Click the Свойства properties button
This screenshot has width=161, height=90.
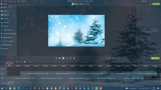pos(155,58)
